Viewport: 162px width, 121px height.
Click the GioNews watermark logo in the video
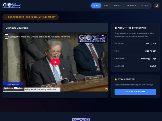pyautogui.click(x=92, y=38)
